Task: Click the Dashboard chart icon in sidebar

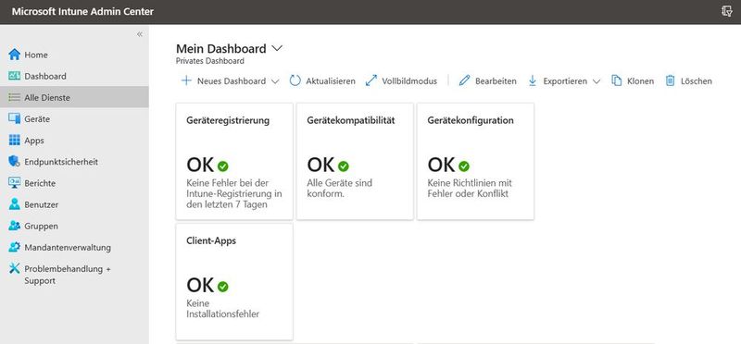Action: (x=15, y=76)
